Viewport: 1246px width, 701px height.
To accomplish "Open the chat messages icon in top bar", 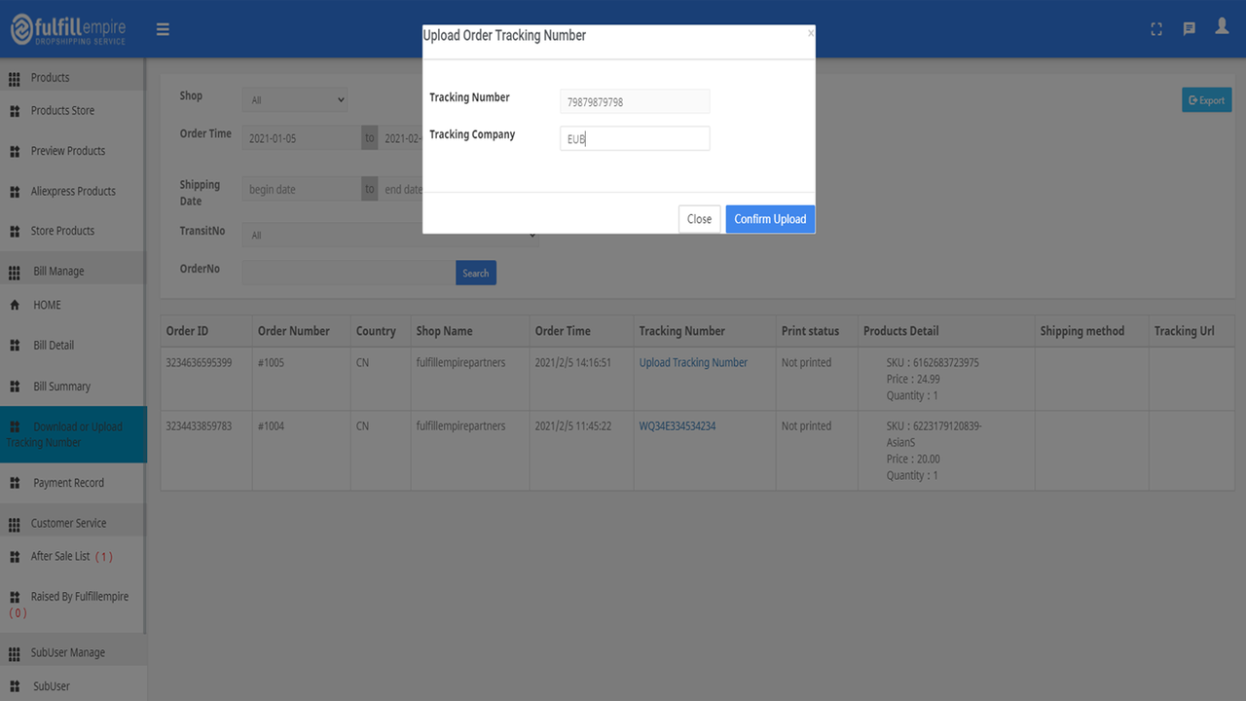I will point(1189,28).
